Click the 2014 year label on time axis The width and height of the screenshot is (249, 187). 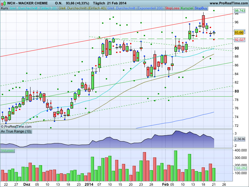coord(89,185)
